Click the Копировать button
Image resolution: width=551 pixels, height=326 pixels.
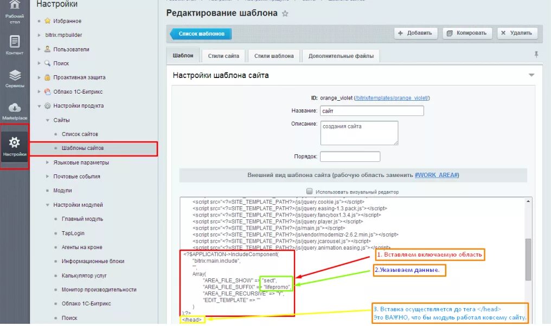[467, 33]
